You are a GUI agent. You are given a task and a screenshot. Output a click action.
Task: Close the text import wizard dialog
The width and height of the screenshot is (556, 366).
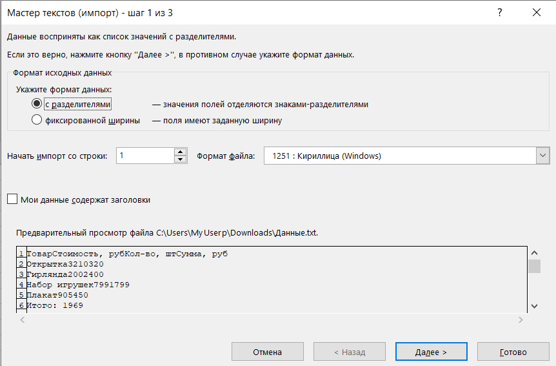click(537, 13)
